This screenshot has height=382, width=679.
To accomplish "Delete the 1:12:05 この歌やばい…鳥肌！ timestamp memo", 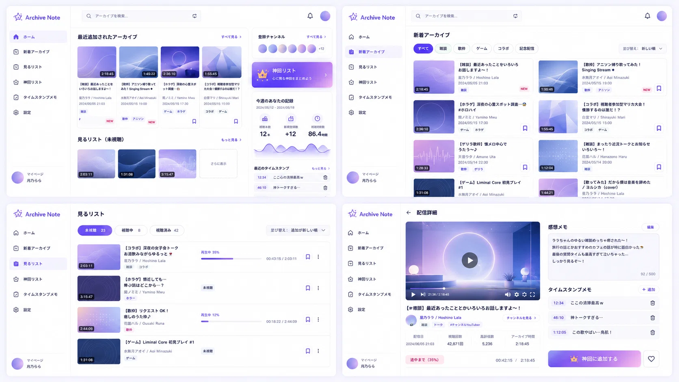I will (653, 332).
